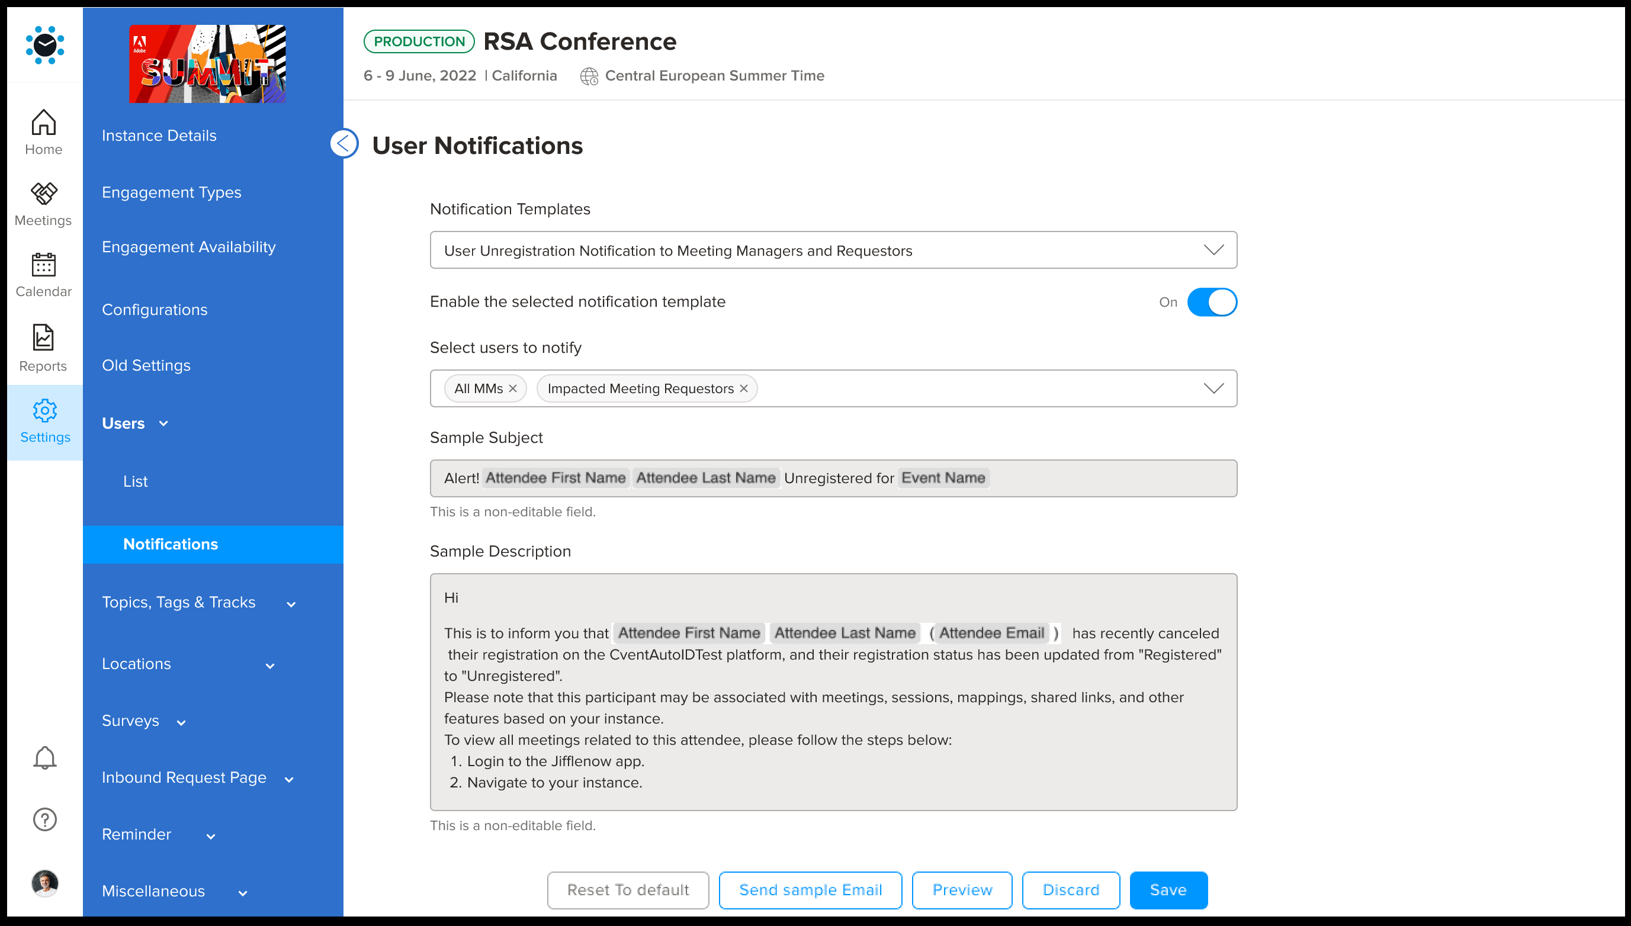The width and height of the screenshot is (1631, 926).
Task: Remove the All MMs chip
Action: [513, 388]
